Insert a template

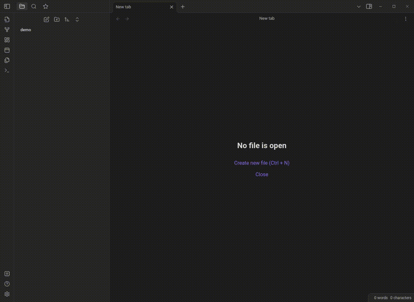click(7, 60)
